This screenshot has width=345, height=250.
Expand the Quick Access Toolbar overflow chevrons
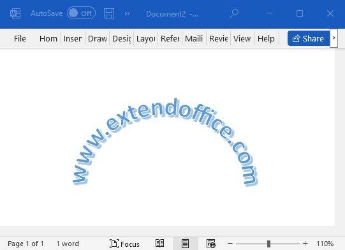(x=127, y=13)
